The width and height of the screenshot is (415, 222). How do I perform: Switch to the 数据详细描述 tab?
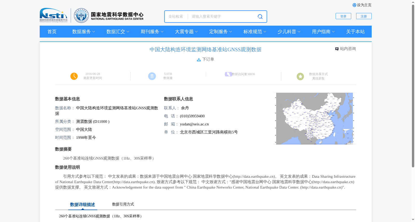point(82,205)
